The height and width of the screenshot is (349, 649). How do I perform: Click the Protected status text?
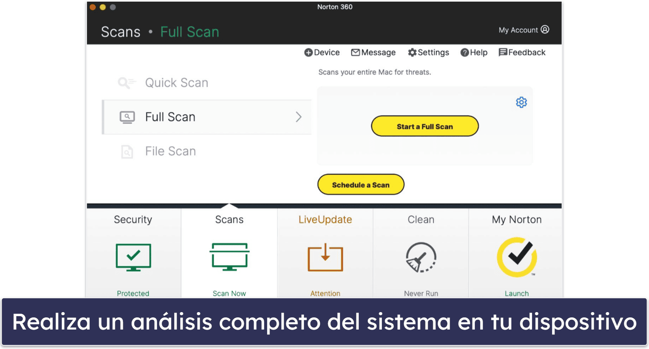coord(133,293)
